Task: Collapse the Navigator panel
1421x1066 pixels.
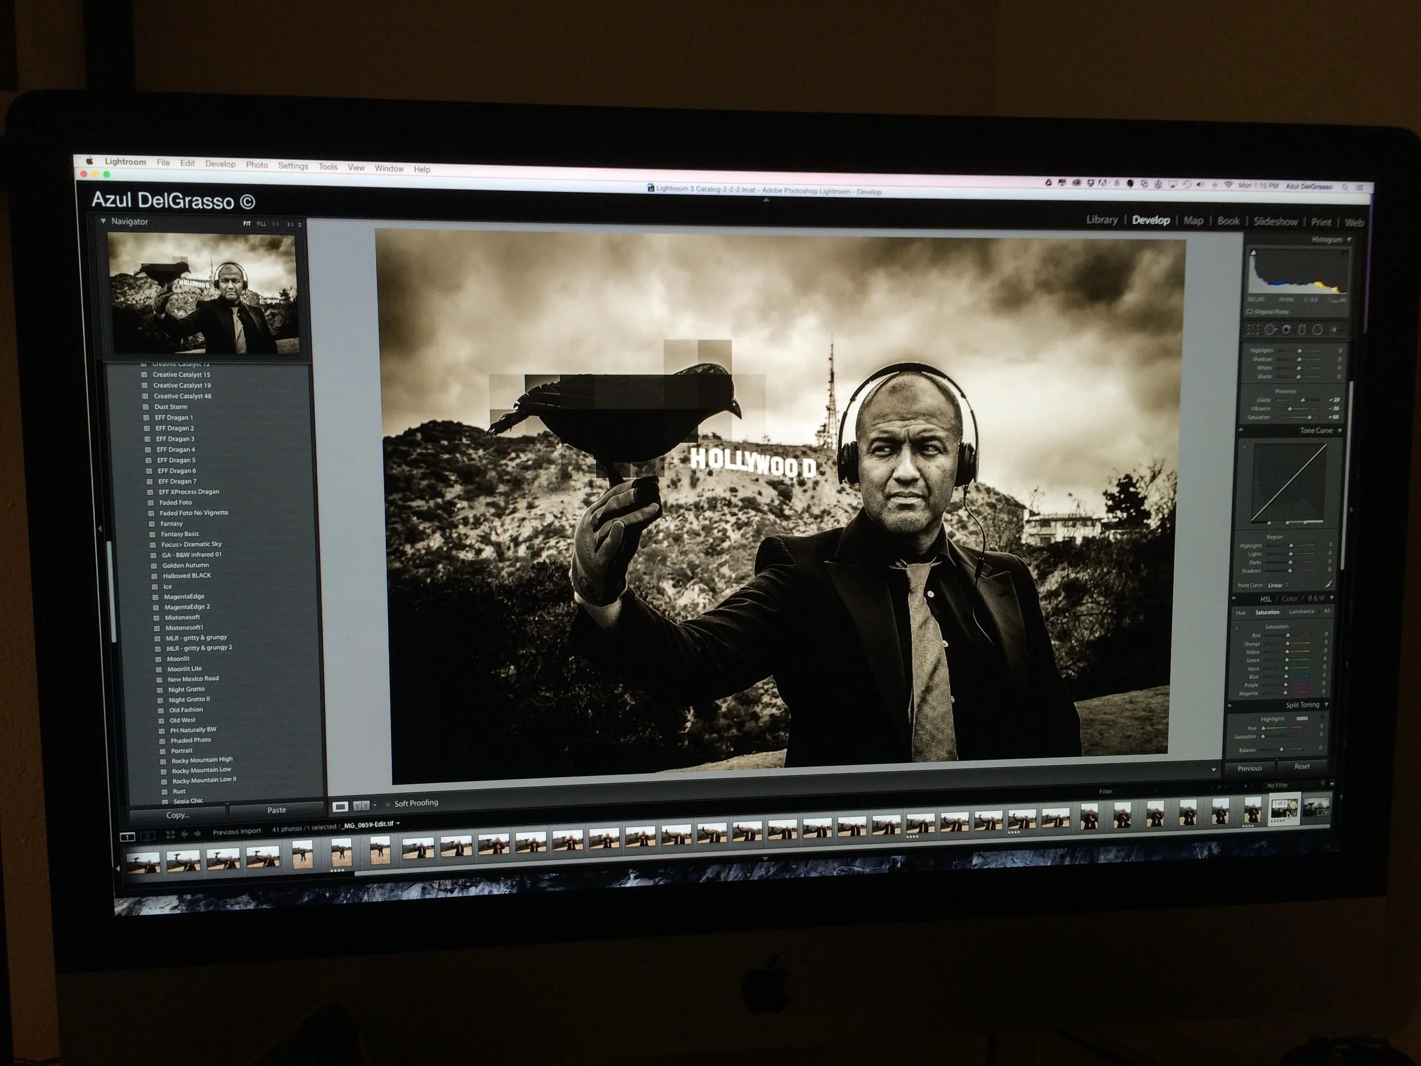Action: [x=103, y=221]
